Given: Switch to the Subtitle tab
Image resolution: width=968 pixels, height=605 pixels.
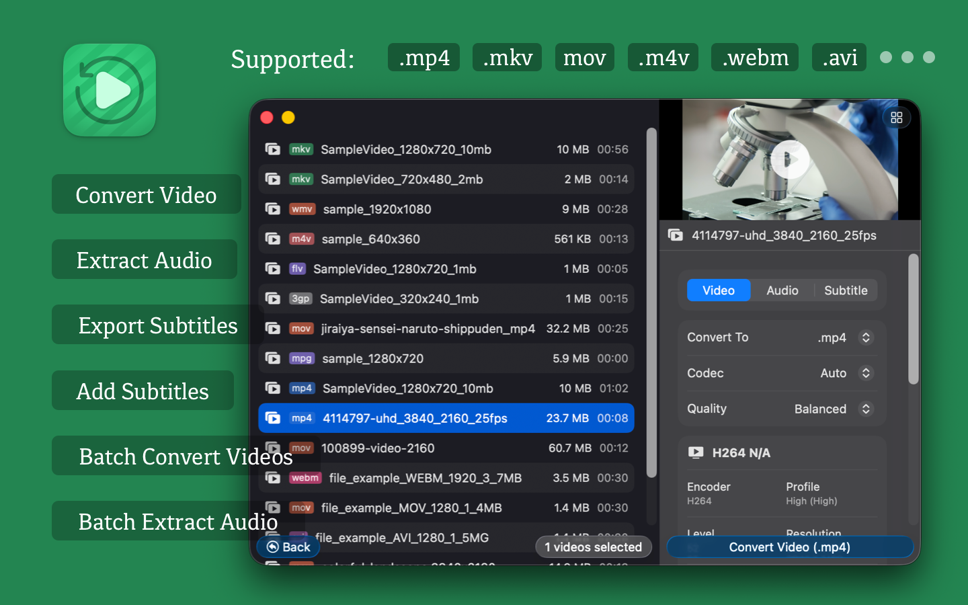Looking at the screenshot, I should pos(845,290).
